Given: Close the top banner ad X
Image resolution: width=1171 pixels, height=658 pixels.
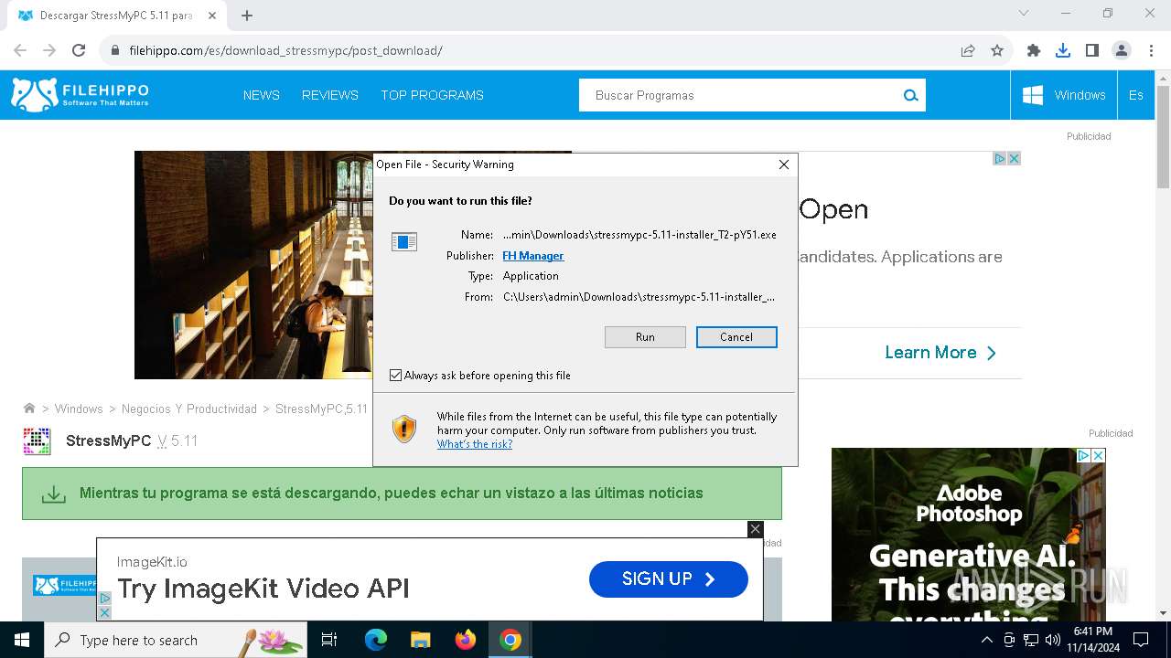Looking at the screenshot, I should (x=1014, y=158).
